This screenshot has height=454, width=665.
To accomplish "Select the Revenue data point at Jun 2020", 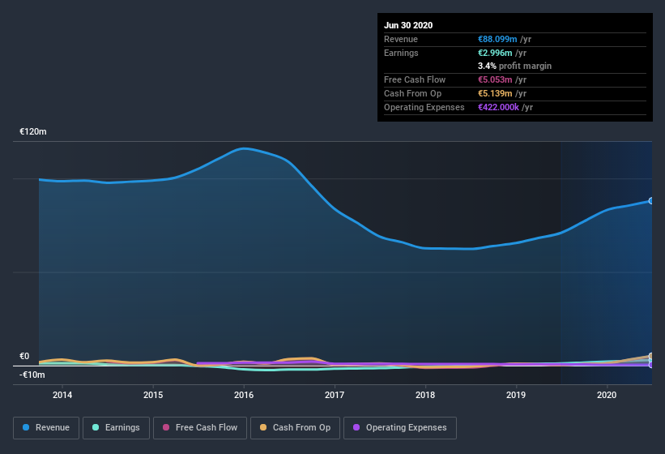I will [651, 201].
